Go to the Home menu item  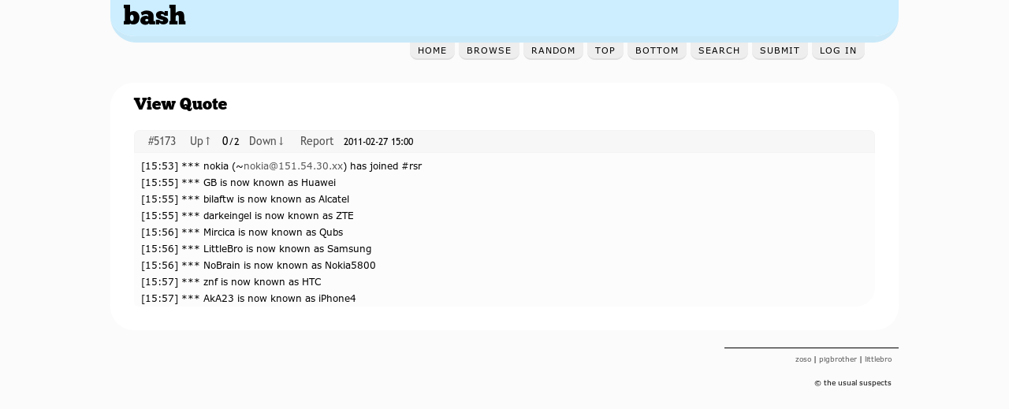[432, 50]
